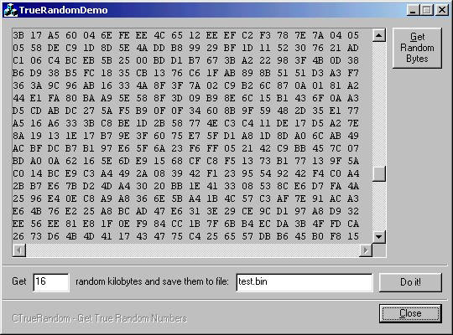Click the horizontal scrollbar track under hex dump
This screenshot has height=335, width=453.
(x=192, y=250)
